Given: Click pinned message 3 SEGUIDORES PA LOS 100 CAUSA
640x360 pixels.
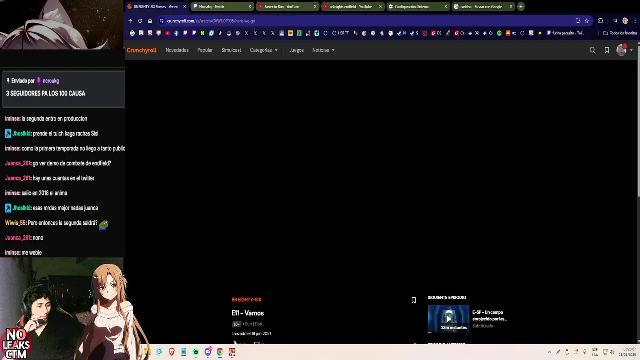Looking at the screenshot, I should click(x=46, y=93).
